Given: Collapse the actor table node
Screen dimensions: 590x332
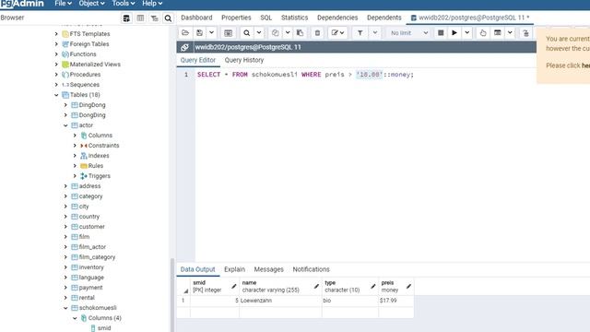Looking at the screenshot, I should pos(65,125).
